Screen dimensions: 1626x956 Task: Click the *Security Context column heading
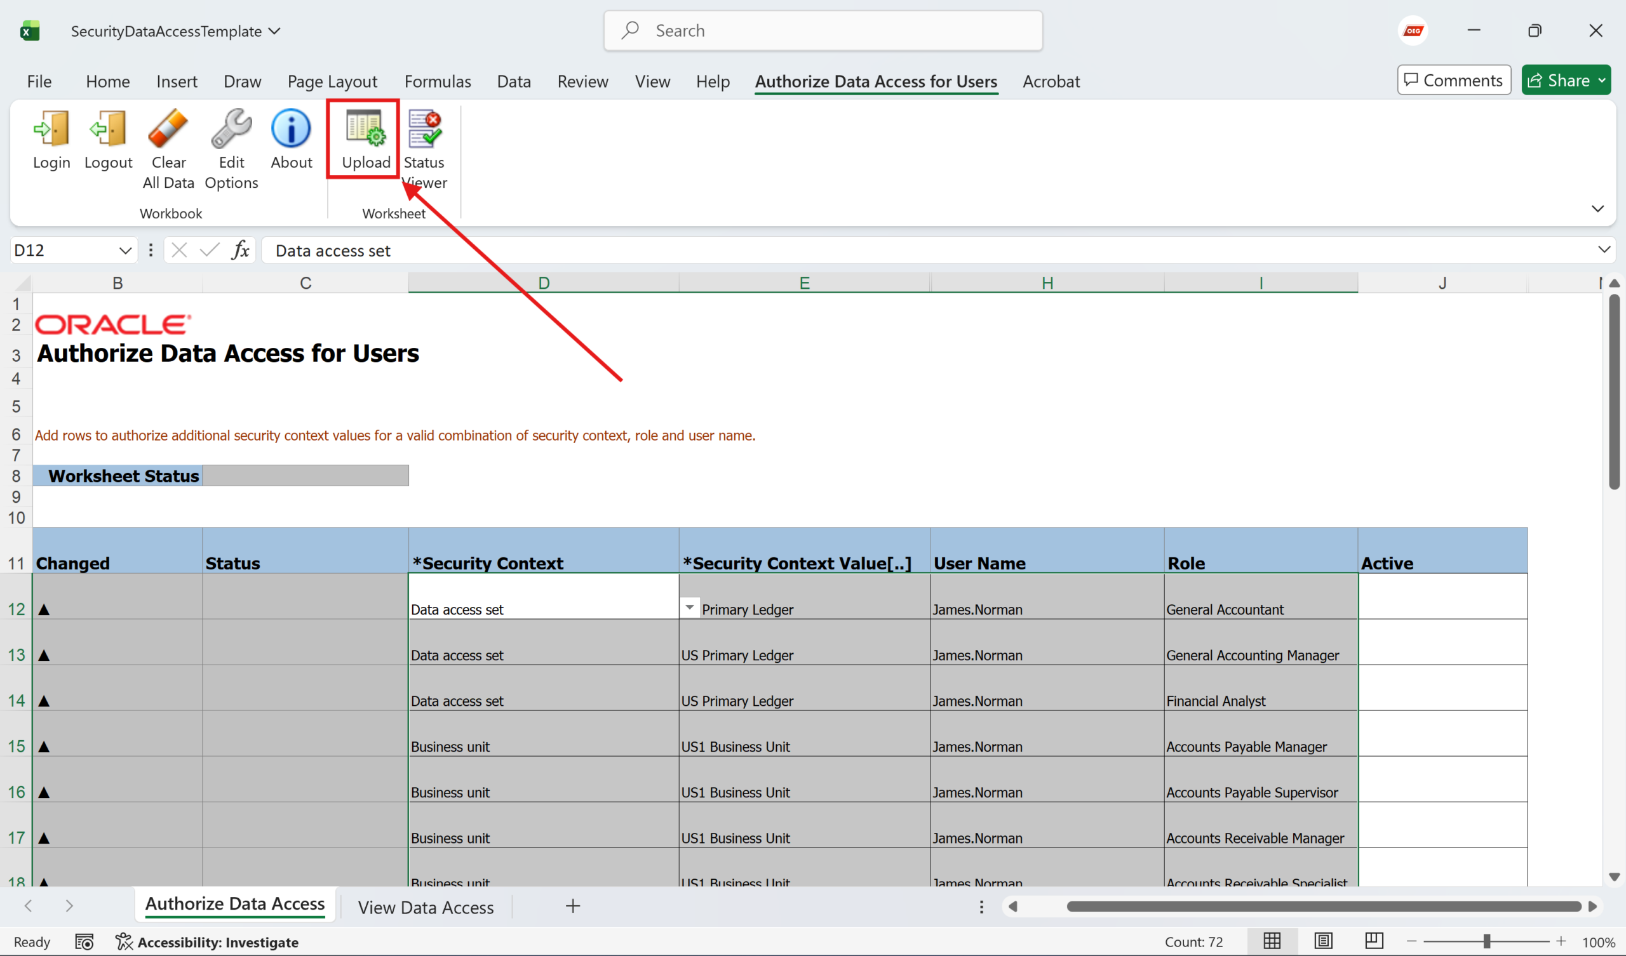click(543, 550)
